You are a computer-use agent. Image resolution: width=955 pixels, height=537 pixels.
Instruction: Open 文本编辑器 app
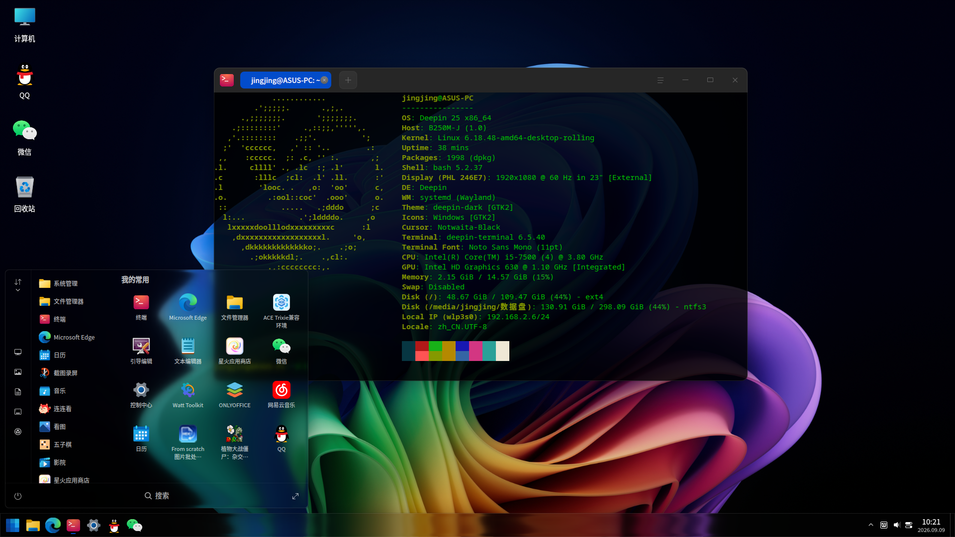pos(188,351)
